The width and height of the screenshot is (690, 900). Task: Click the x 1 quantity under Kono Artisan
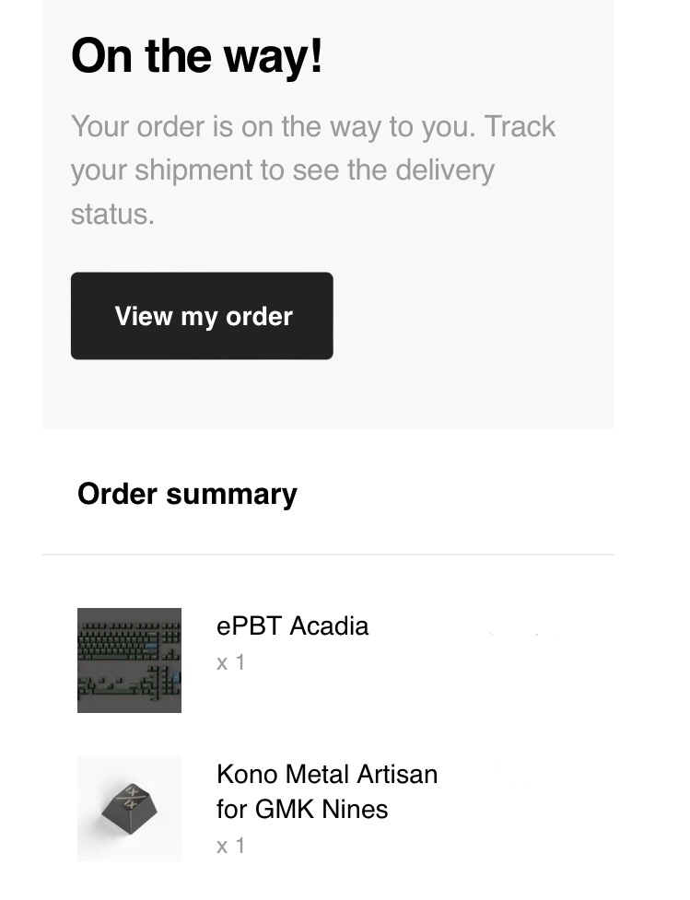[x=230, y=846]
